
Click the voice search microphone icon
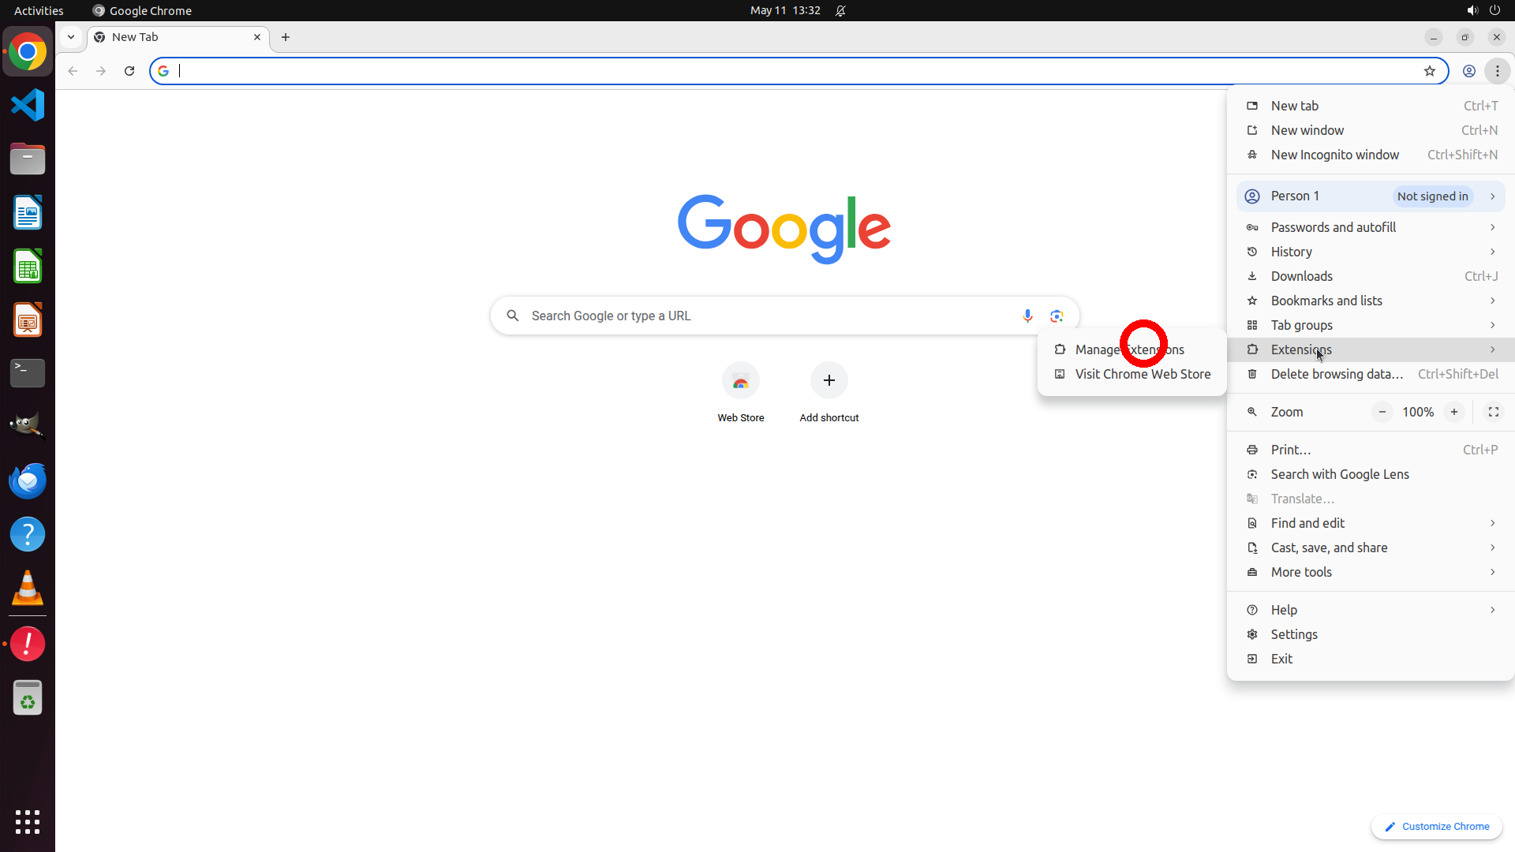[x=1027, y=316]
